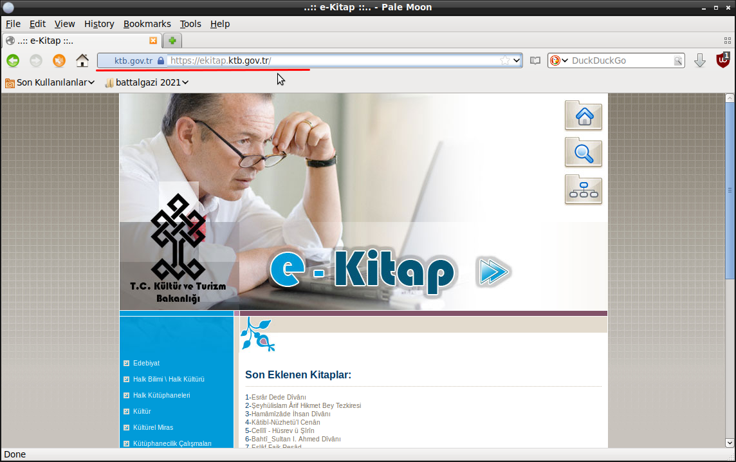
Task: Open the Halk Kütüphaneleri category
Action: [161, 395]
